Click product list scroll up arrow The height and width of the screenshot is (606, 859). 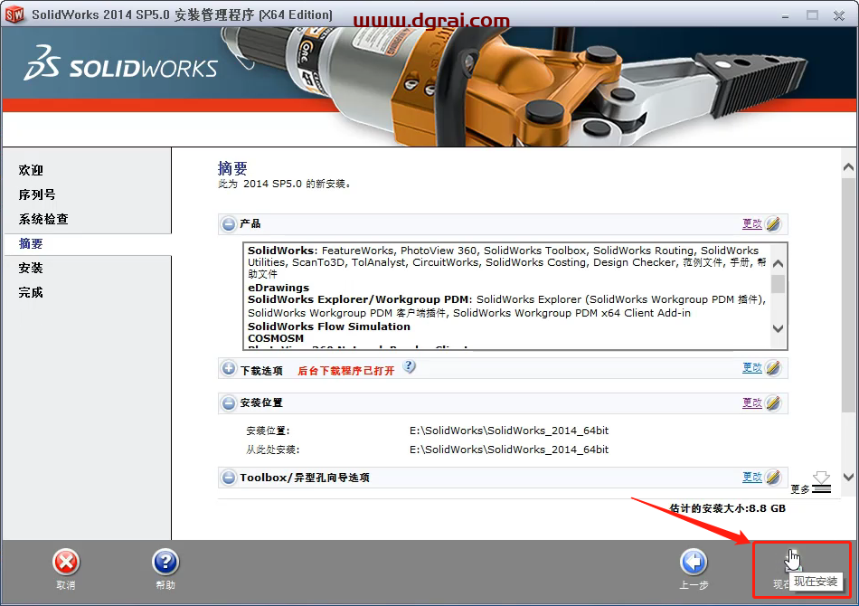[778, 264]
